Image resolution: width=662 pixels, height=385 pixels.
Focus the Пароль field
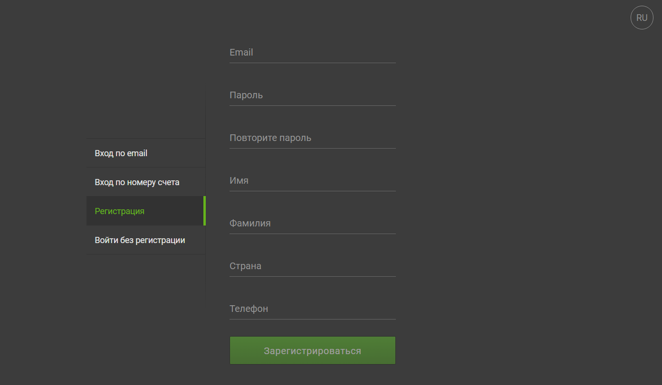(313, 95)
